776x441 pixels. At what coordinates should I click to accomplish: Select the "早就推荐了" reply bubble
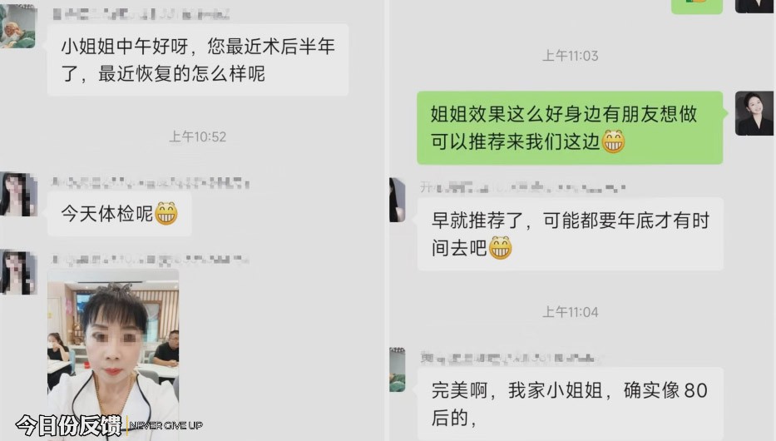tap(570, 234)
